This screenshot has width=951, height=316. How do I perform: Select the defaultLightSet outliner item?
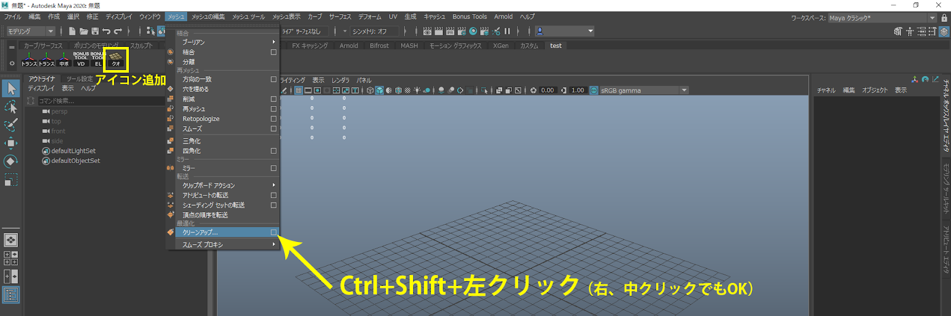coord(73,151)
